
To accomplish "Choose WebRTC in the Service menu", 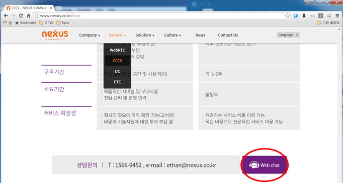I will tap(117, 50).
